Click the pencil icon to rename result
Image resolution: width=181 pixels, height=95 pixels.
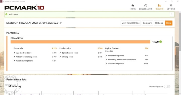61,23
